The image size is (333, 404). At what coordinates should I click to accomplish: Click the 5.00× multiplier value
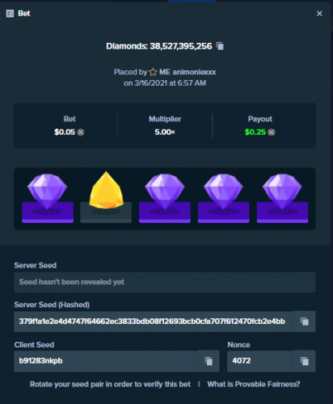(x=165, y=133)
